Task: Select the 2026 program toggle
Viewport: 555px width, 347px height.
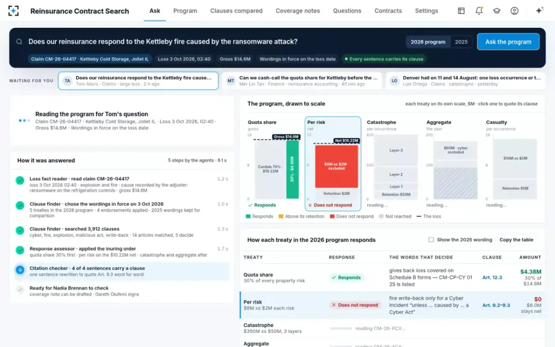Action: click(x=428, y=42)
